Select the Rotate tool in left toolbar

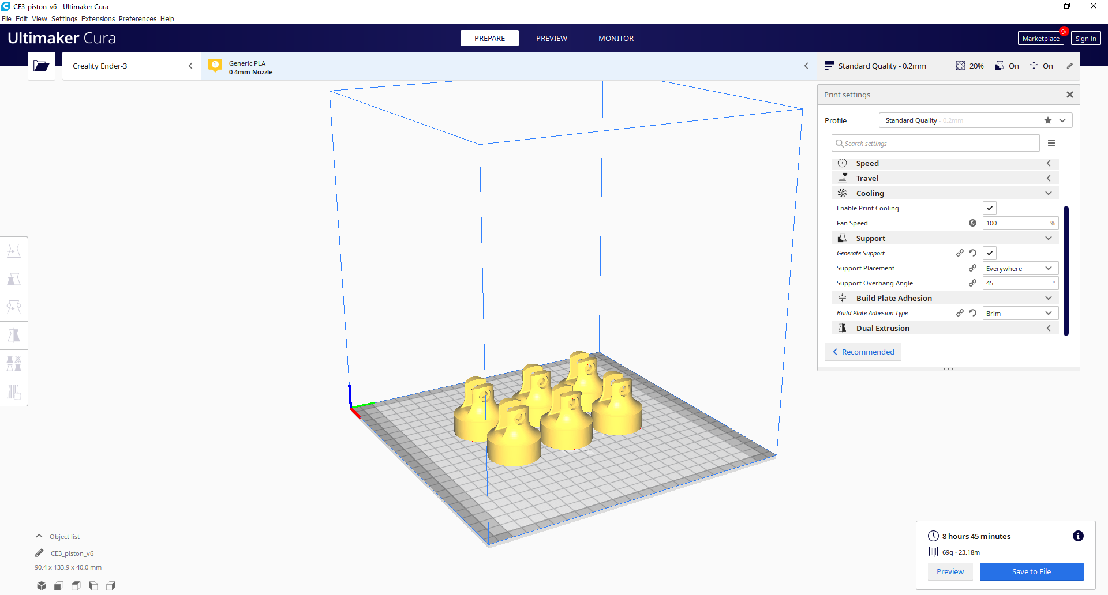[14, 307]
